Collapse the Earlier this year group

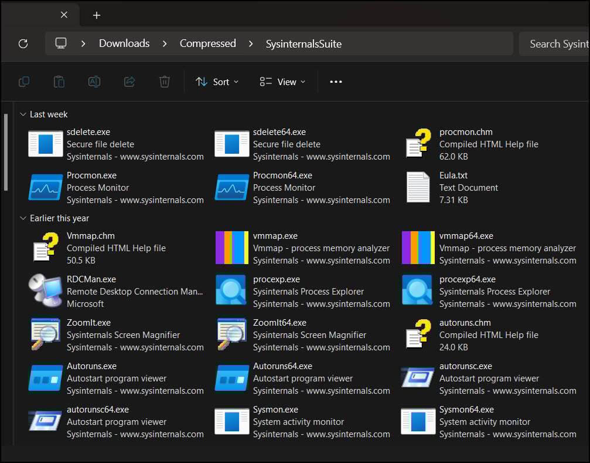[x=23, y=218]
